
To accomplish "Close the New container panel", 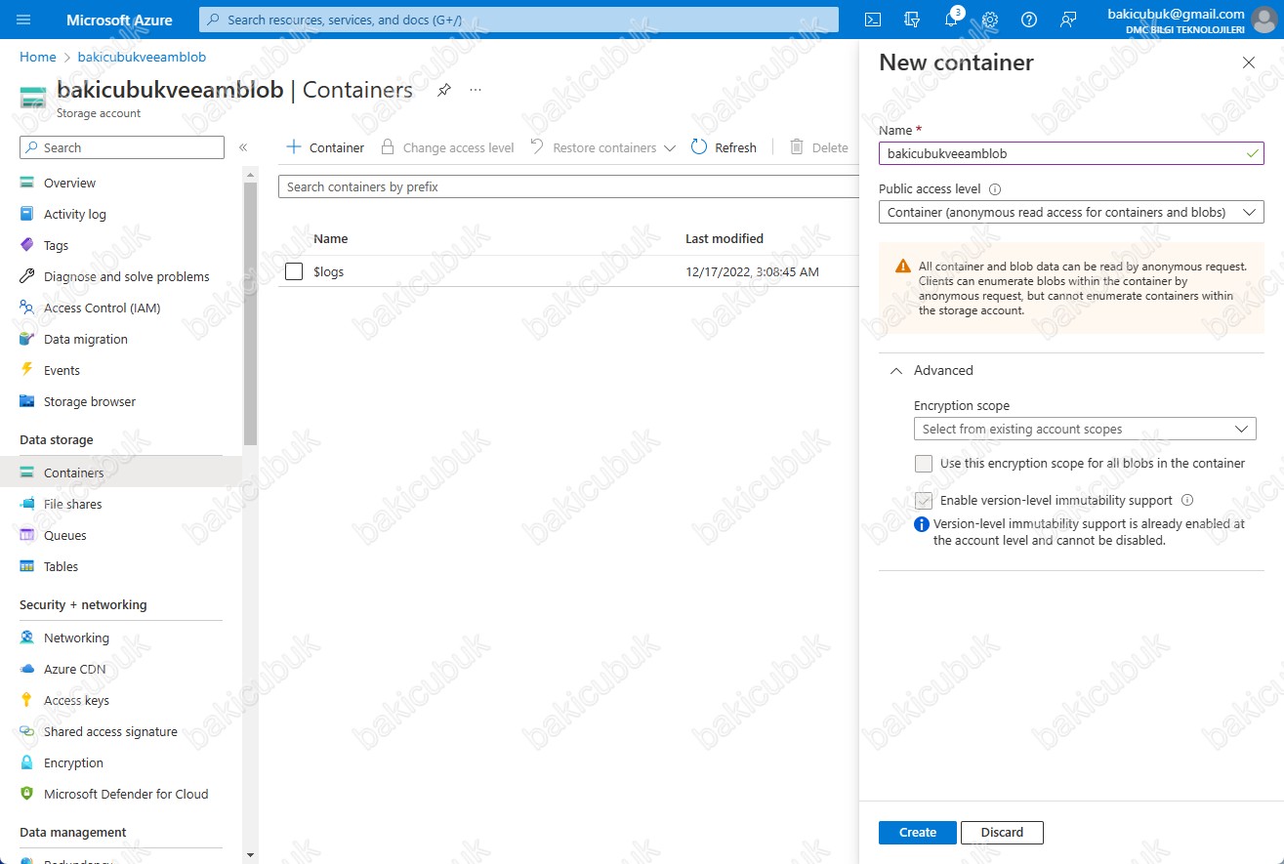I will tap(1248, 62).
